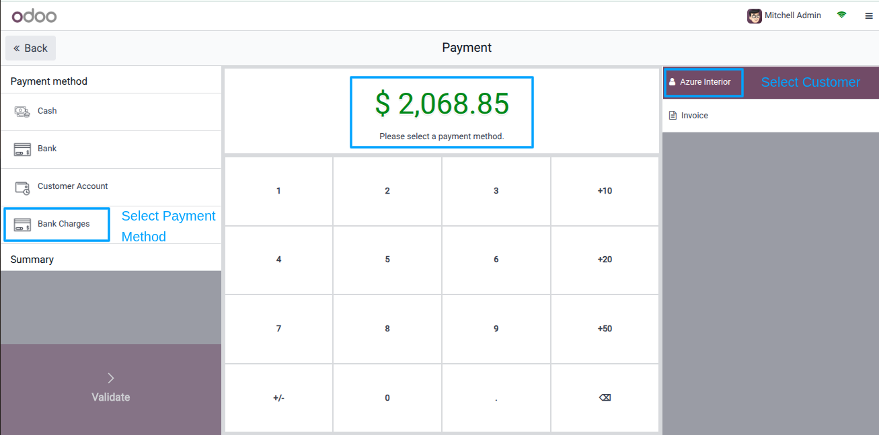This screenshot has width=879, height=435.
Task: Click the Customer Account card-clock icon
Action: point(22,188)
